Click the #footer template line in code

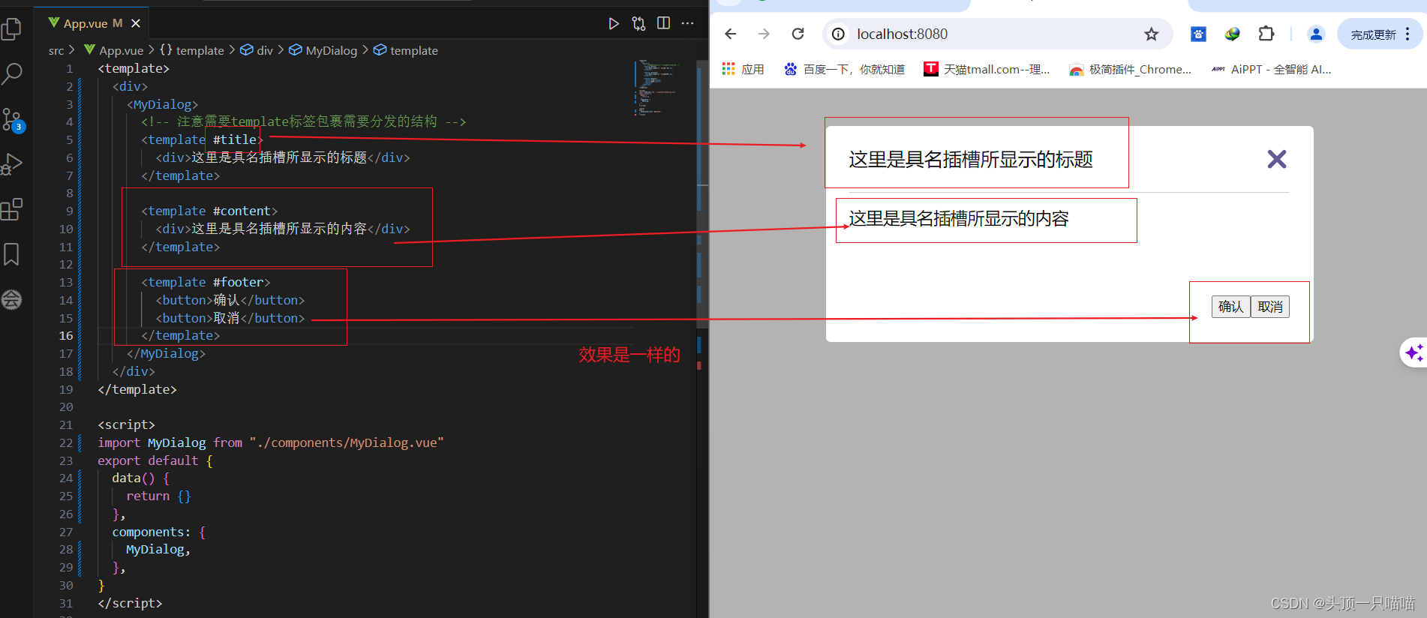pyautogui.click(x=206, y=282)
